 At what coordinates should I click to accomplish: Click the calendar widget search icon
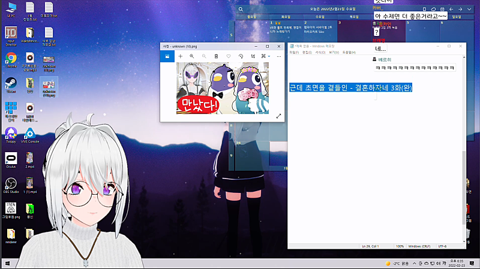[x=241, y=9]
